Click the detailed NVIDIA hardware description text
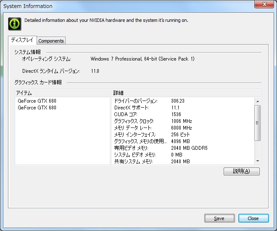The image size is (277, 231). coord(106,20)
